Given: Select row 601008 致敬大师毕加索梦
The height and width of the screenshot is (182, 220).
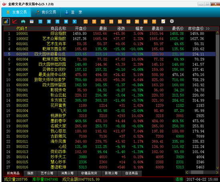Looking at the screenshot, I should [109, 80].
